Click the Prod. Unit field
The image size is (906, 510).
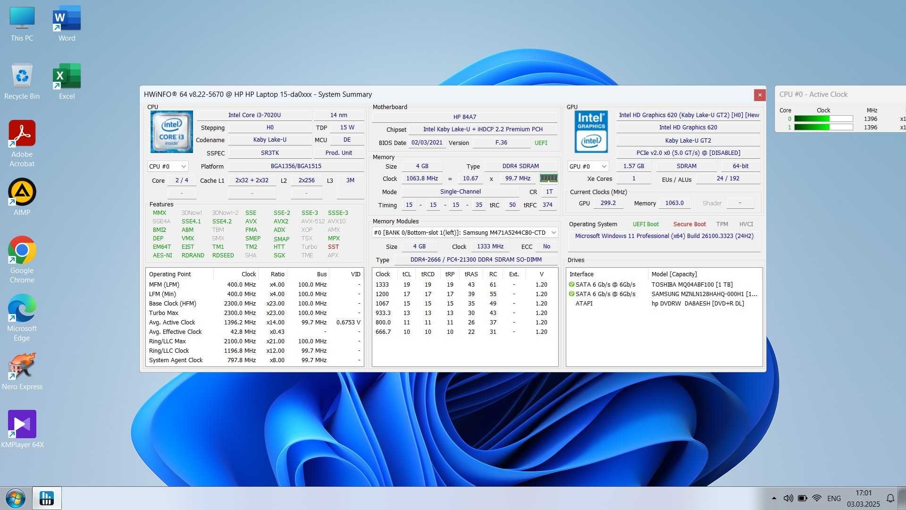point(338,153)
